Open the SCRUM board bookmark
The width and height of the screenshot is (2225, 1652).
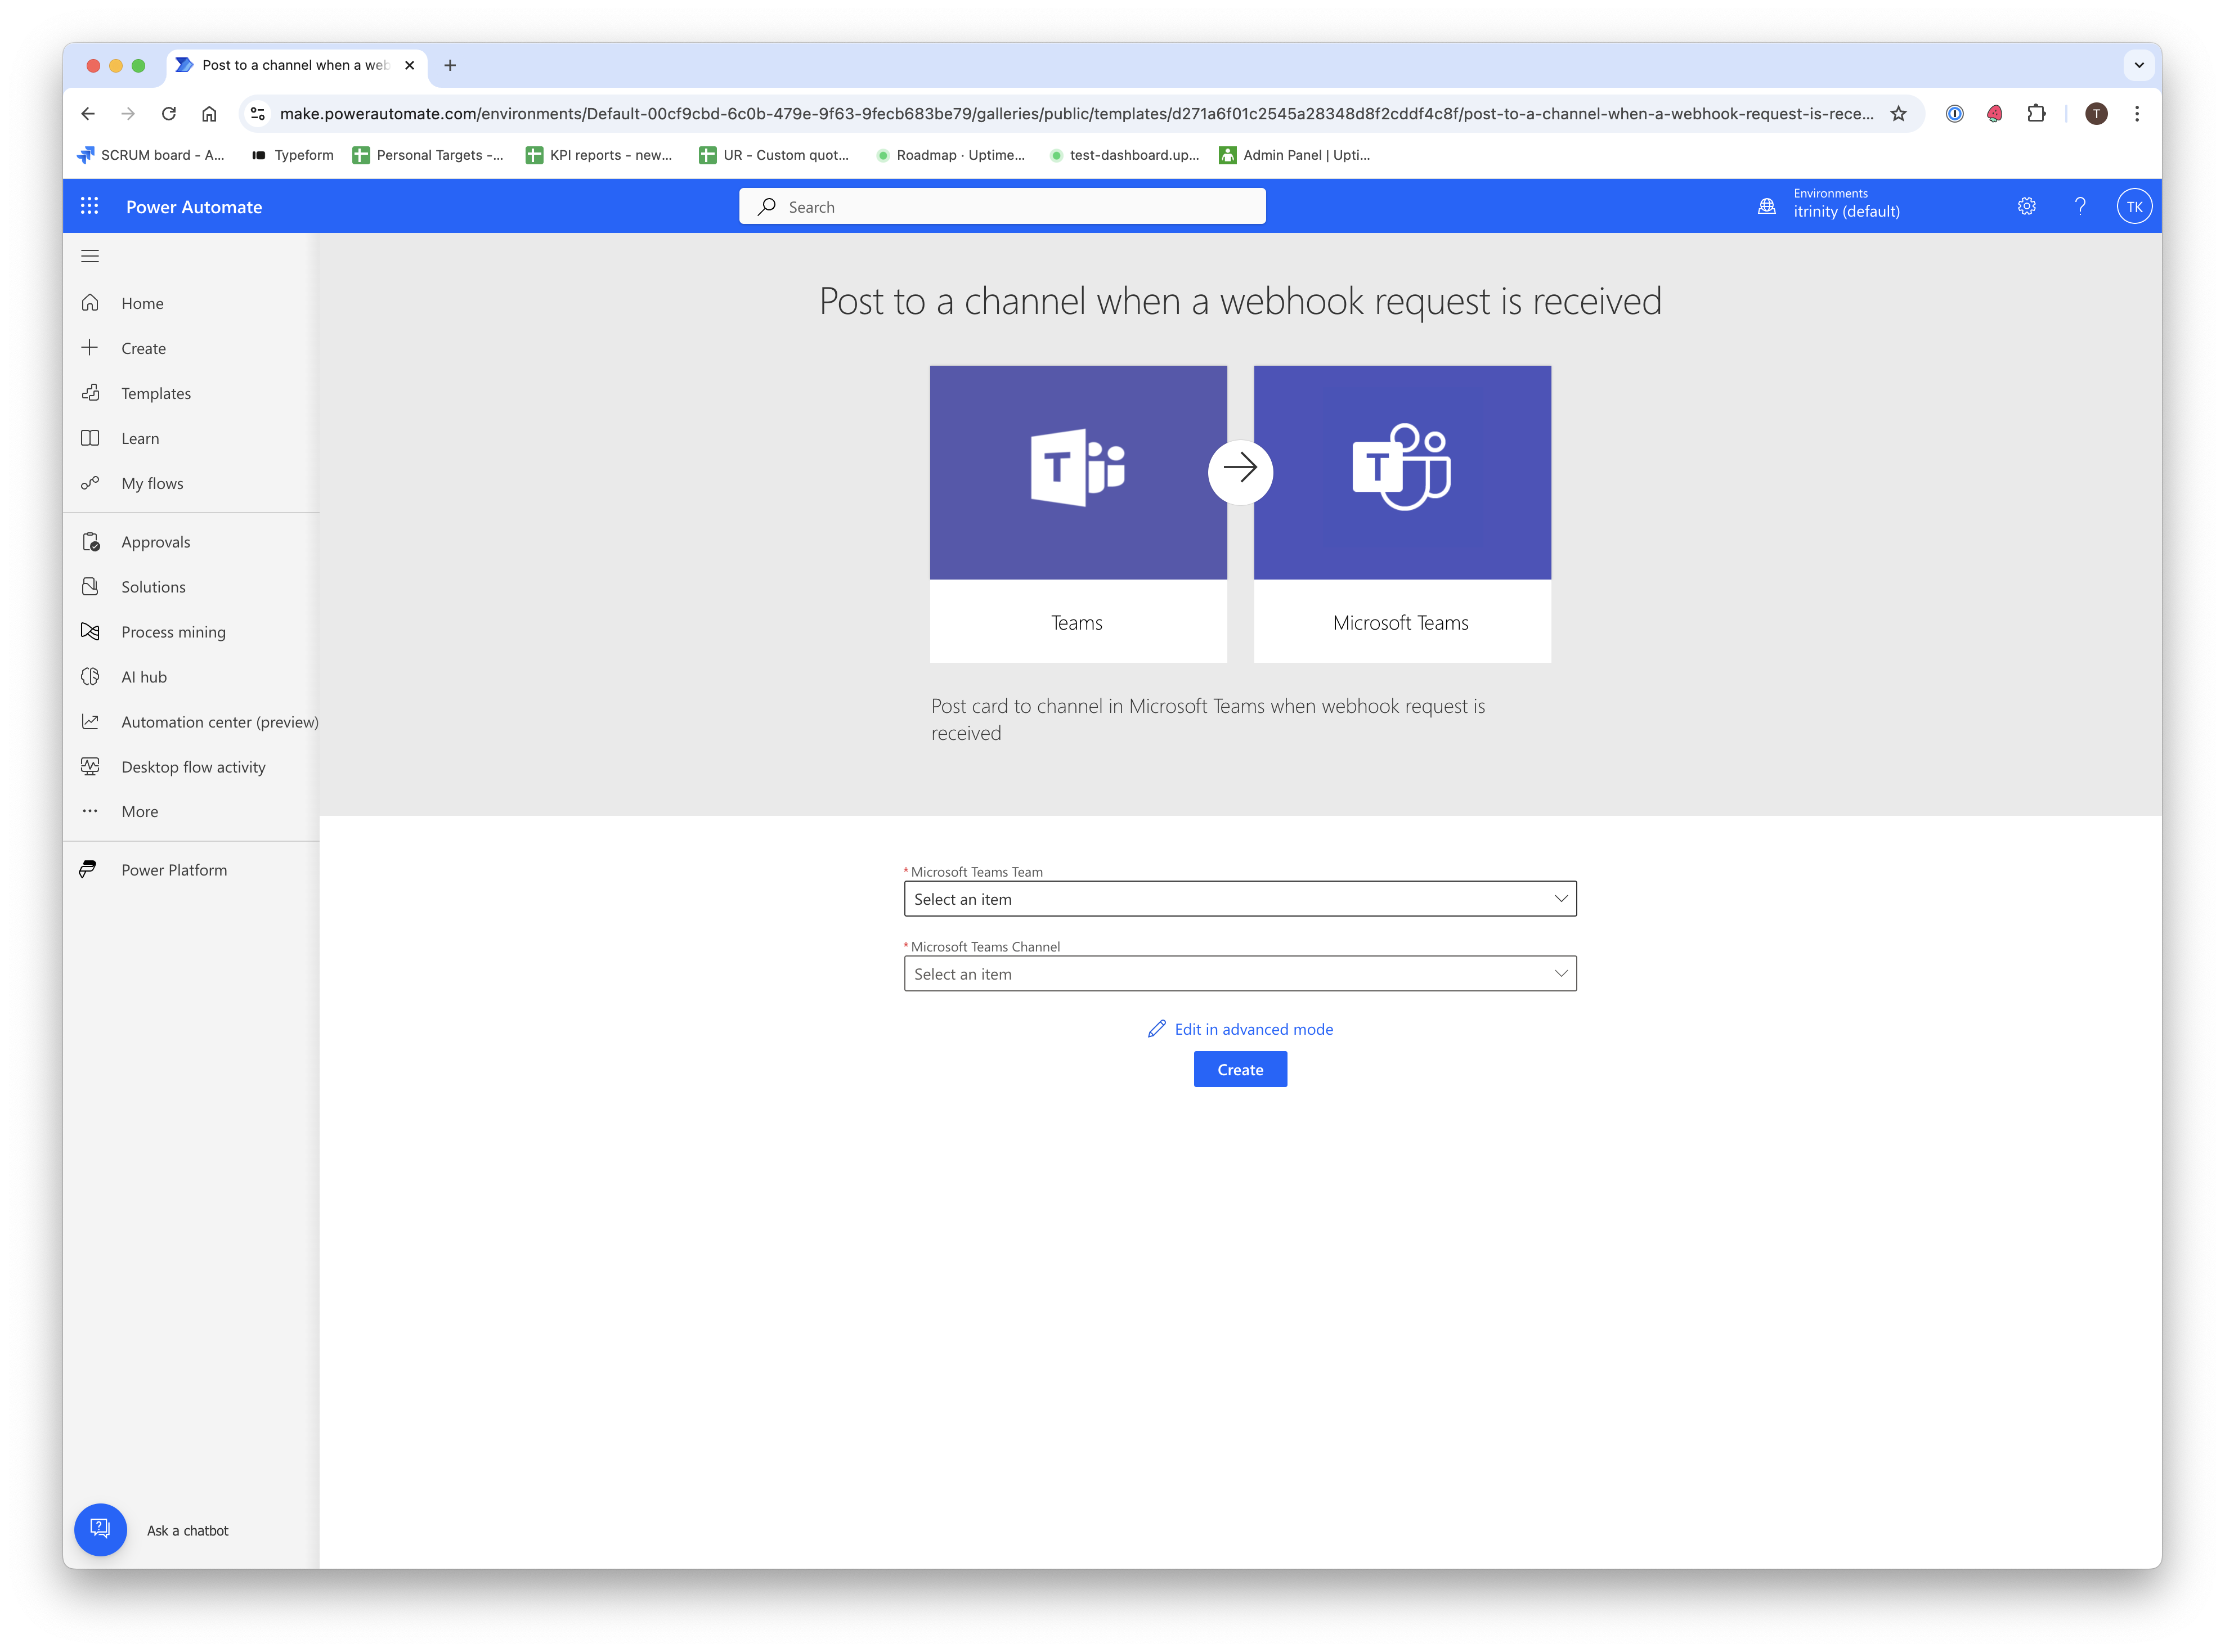coord(150,155)
